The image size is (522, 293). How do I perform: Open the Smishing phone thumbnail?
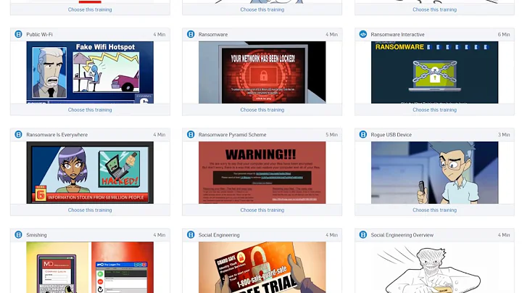pyautogui.click(x=90, y=268)
